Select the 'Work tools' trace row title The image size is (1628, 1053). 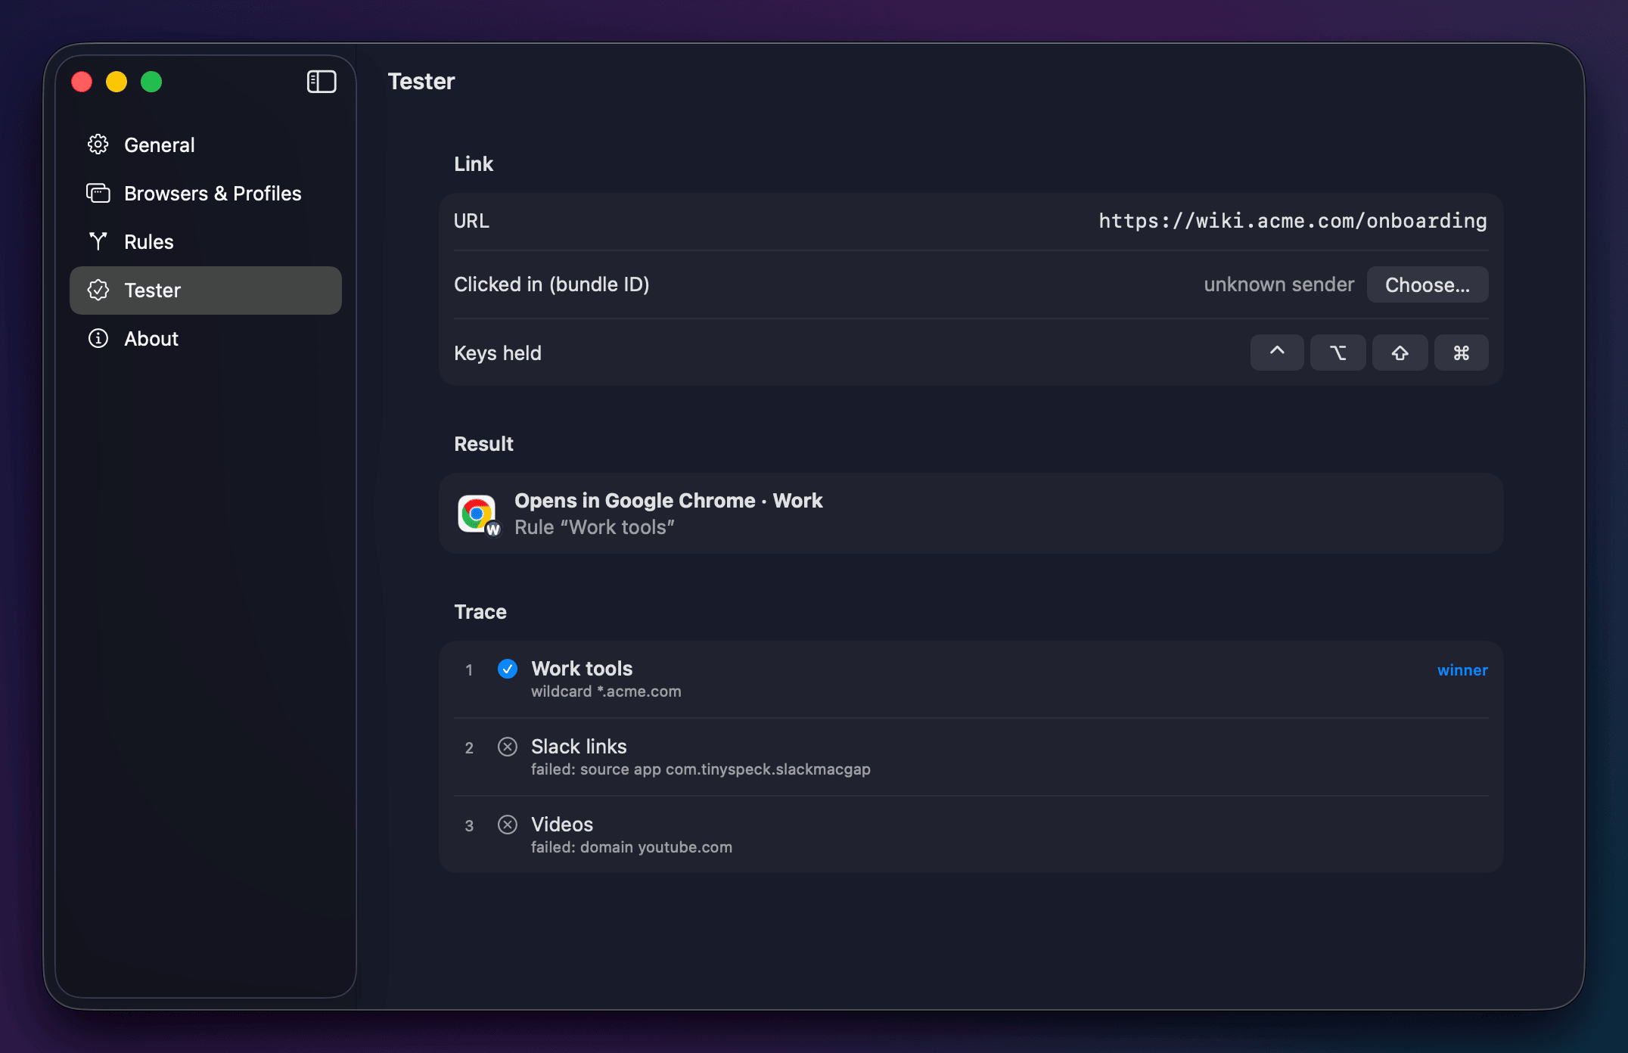582,669
